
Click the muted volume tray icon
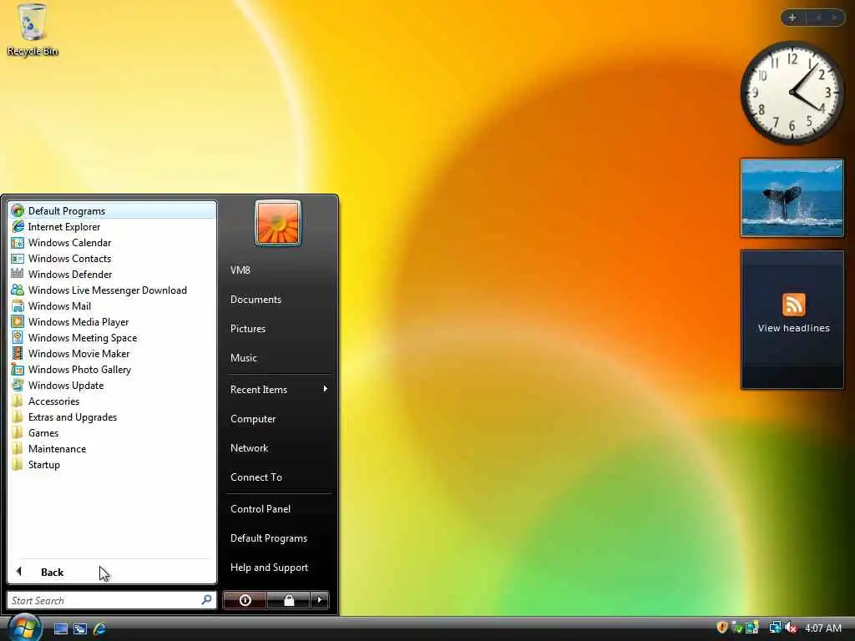(x=792, y=628)
